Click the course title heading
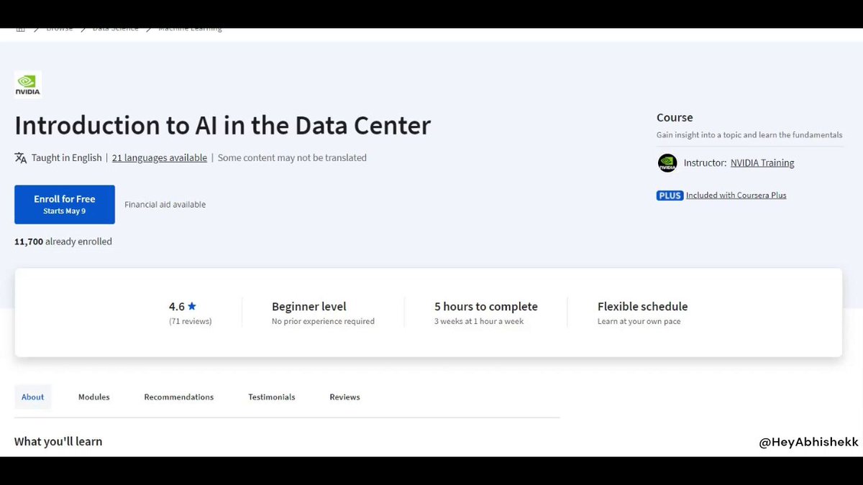 pyautogui.click(x=222, y=126)
